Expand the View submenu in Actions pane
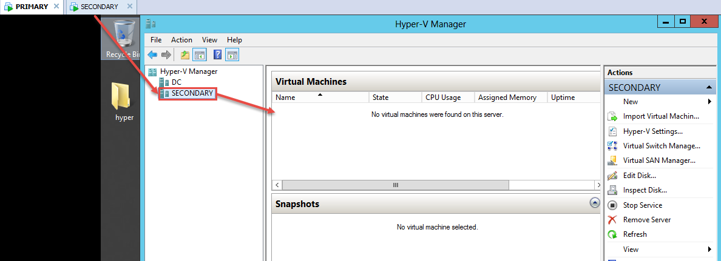Screen dimensions: 721x261 point(661,249)
